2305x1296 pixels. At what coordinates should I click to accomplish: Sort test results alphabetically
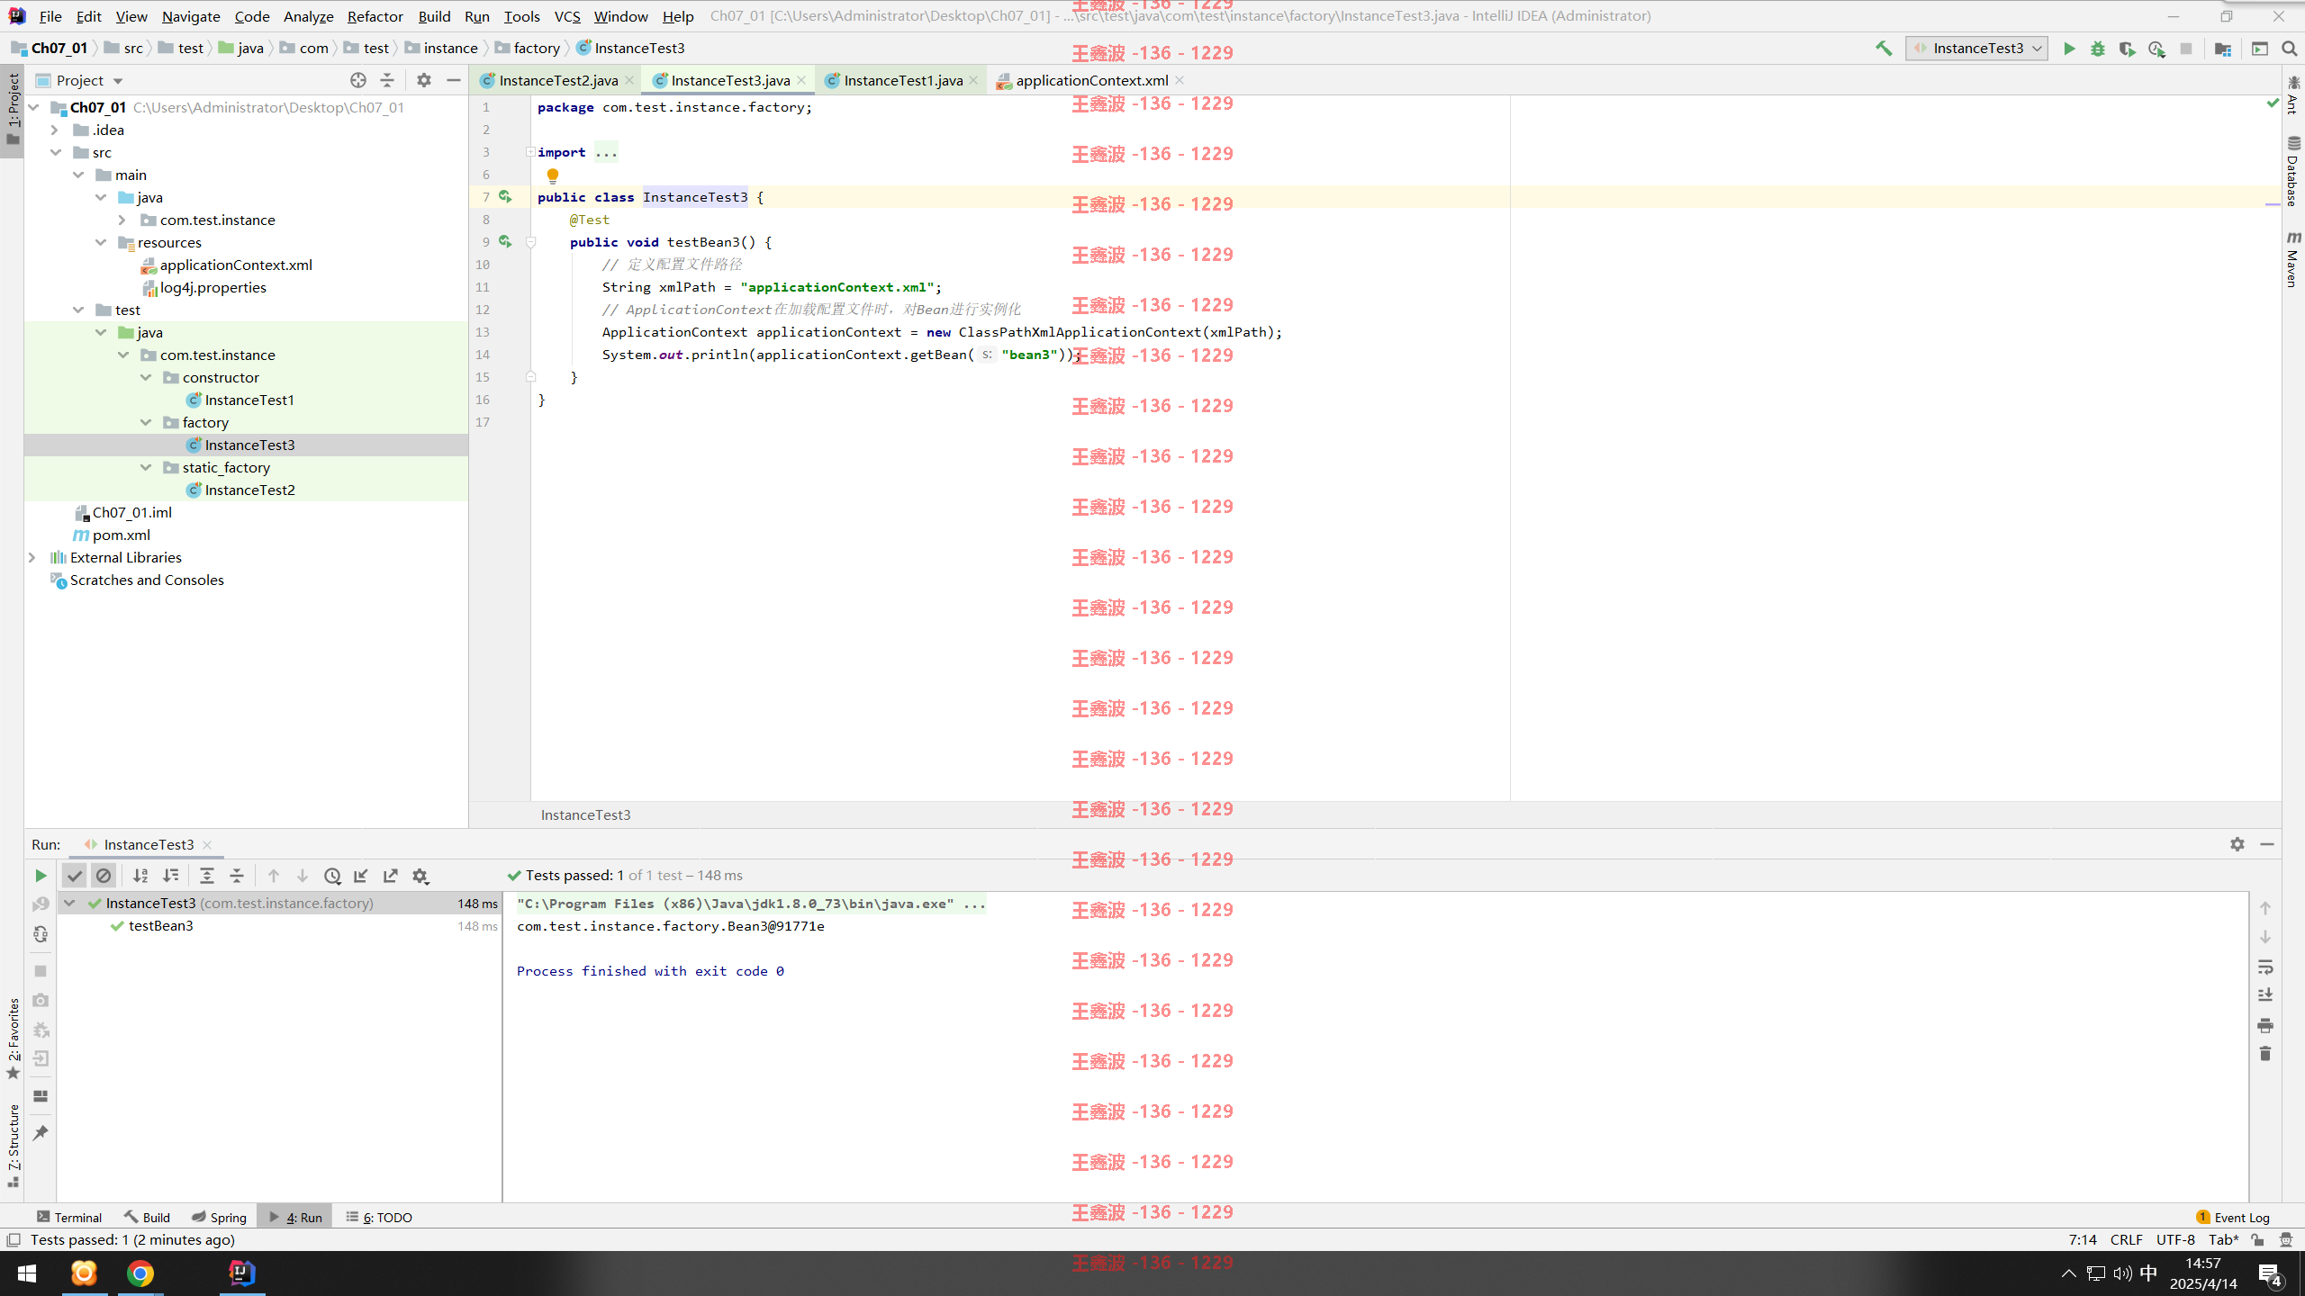(x=140, y=876)
